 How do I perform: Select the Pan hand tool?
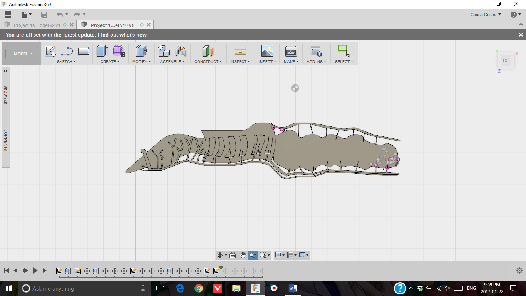click(x=243, y=255)
